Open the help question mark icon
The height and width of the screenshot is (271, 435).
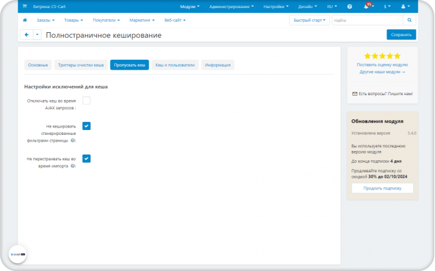click(349, 6)
